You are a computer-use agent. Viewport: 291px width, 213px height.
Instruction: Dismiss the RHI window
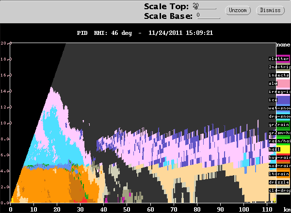pyautogui.click(x=270, y=10)
